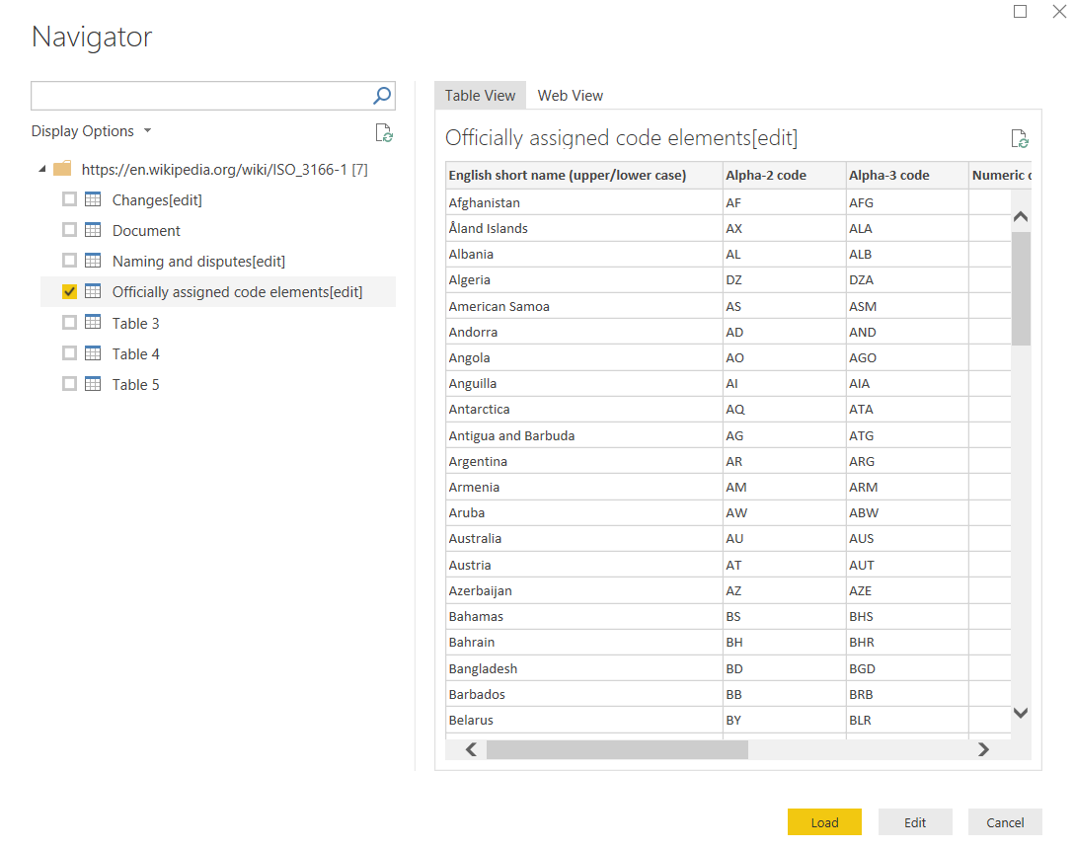Check the Changes[edit] checkbox
Image resolution: width=1074 pixels, height=849 pixels.
[x=69, y=199]
